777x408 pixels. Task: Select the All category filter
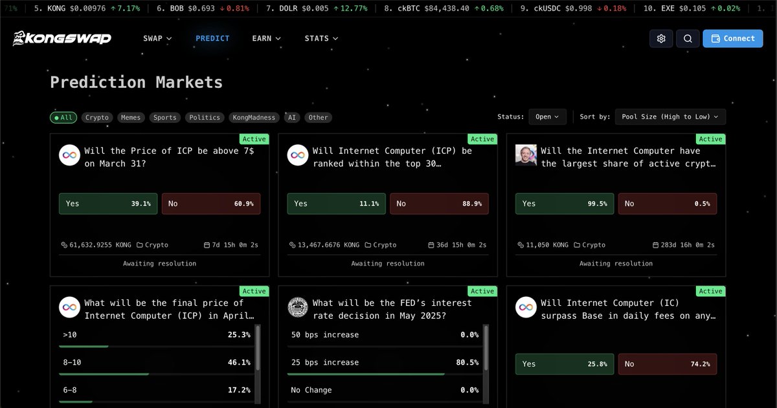63,118
